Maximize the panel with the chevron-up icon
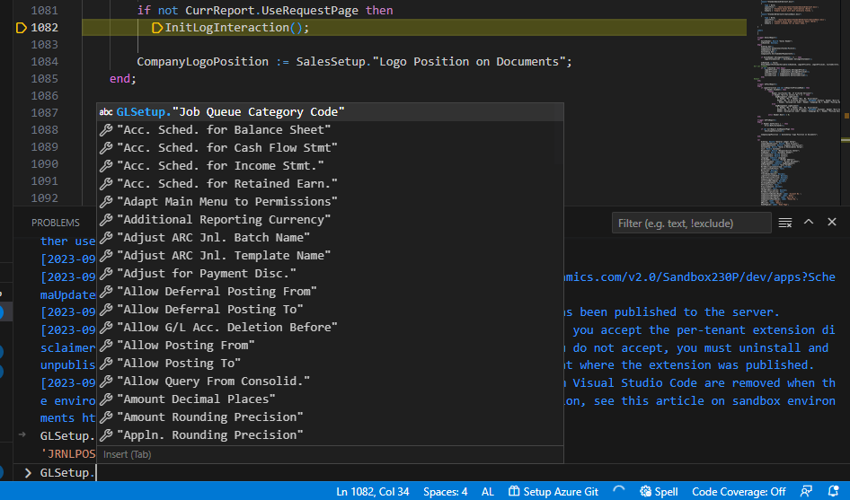Screen dimensions: 850x500 point(809,222)
